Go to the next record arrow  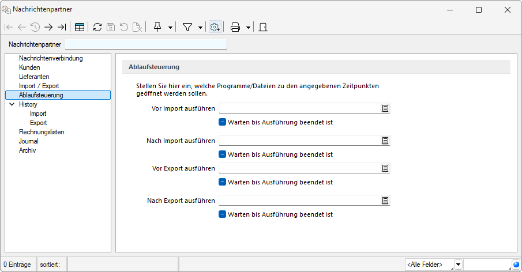pyautogui.click(x=48, y=27)
